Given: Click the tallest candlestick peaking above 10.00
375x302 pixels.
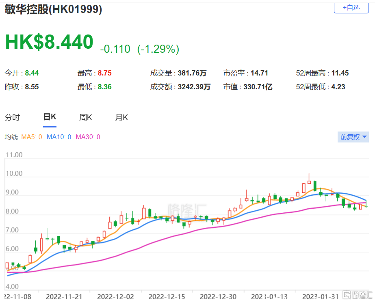Looking at the screenshot, I should point(309,179).
